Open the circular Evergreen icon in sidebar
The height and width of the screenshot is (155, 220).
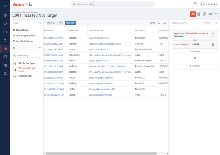(5, 23)
